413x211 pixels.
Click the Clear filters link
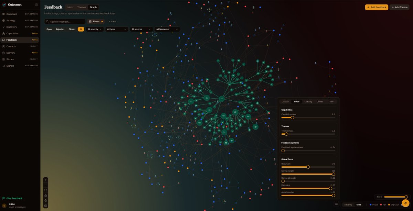[x=112, y=22]
